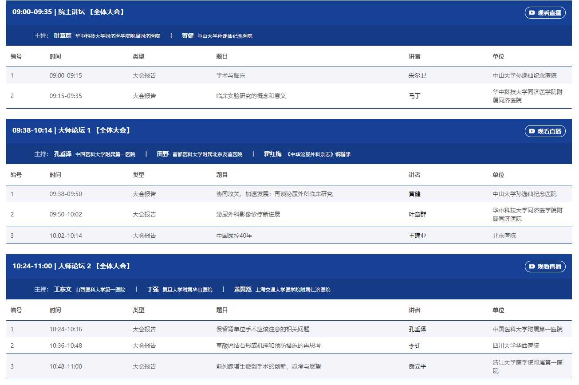The height and width of the screenshot is (385, 579).
Task: Click host name 叶章群 in 院士讲坛 host bar
Action: pos(63,35)
